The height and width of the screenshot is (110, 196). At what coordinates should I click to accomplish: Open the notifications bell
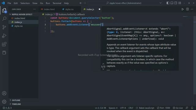[192, 108]
